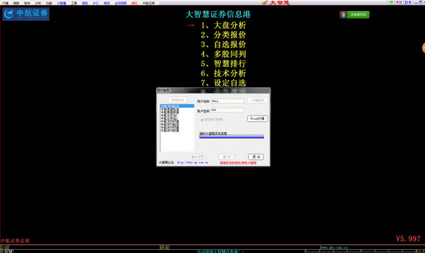This screenshot has height=253, width=425.
Task: Click the Flash行情 button
Action: coord(258,119)
